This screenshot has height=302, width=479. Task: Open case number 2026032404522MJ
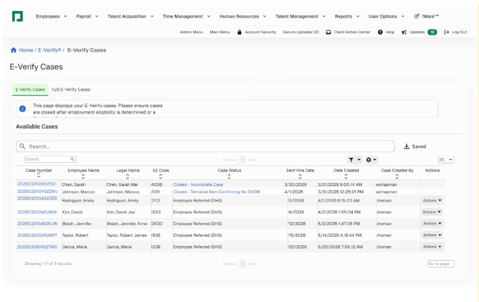[x=38, y=191]
